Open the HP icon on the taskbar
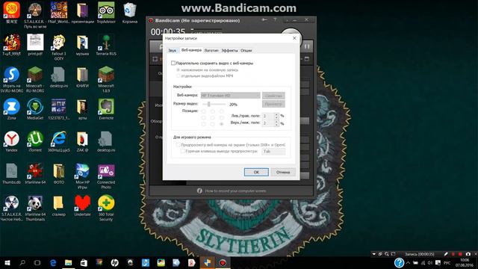The height and width of the screenshot is (269, 478). 114,262
